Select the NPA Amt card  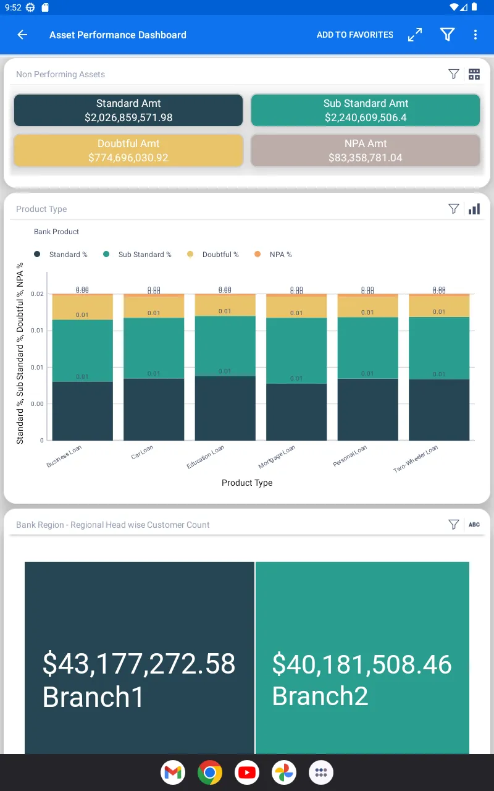click(366, 150)
